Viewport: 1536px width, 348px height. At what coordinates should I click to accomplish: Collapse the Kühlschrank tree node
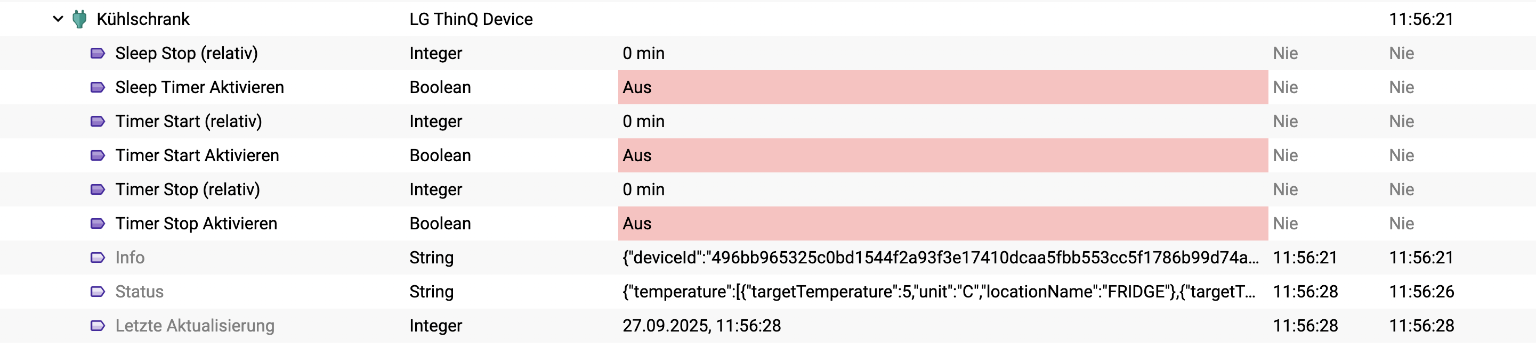[x=58, y=19]
